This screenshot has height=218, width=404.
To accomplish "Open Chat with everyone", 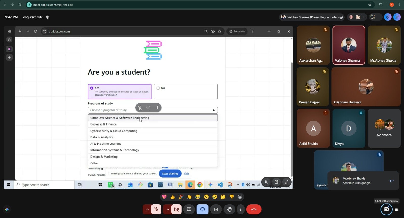I will pyautogui.click(x=386, y=209).
